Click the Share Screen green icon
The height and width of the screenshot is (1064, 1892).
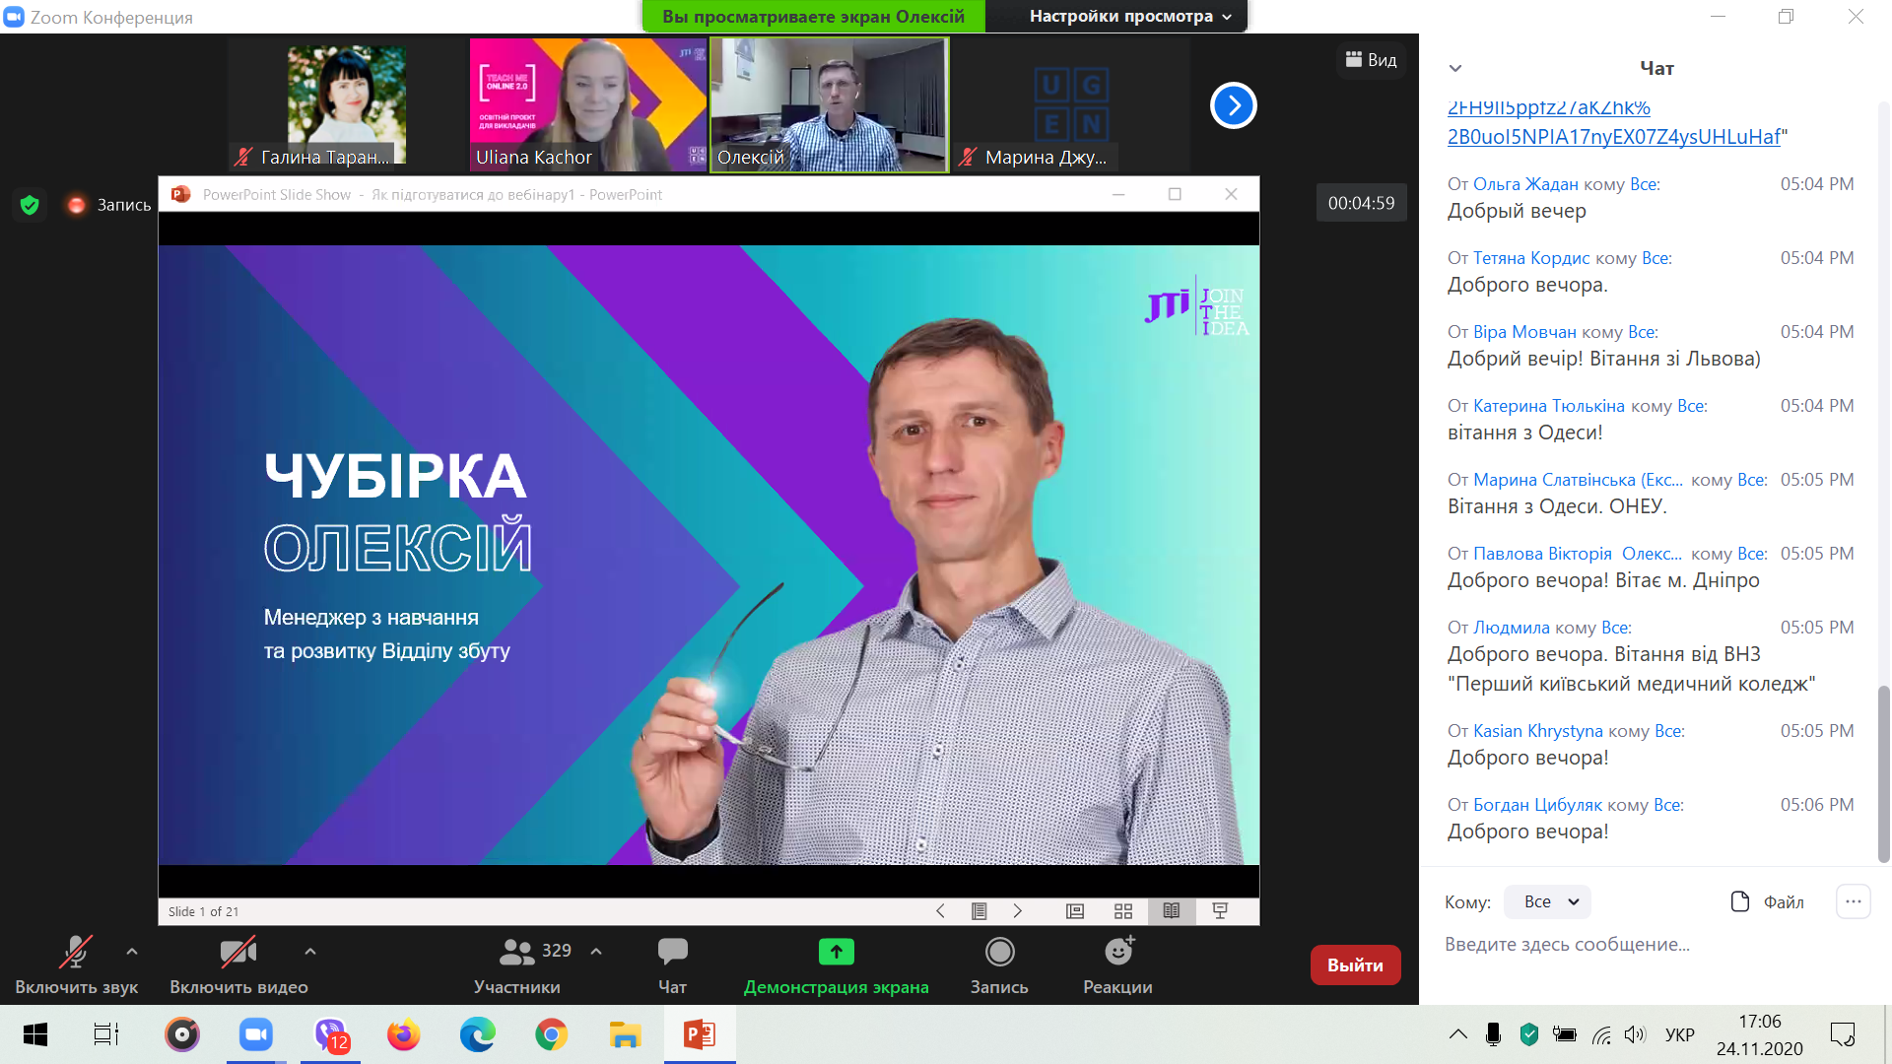pos(836,952)
